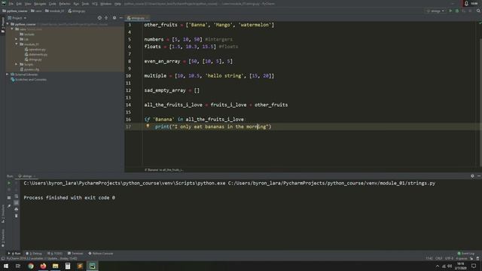Toggle soft-wrap in the Run console
Image resolution: width=482 pixels, height=271 pixels.
point(17,196)
